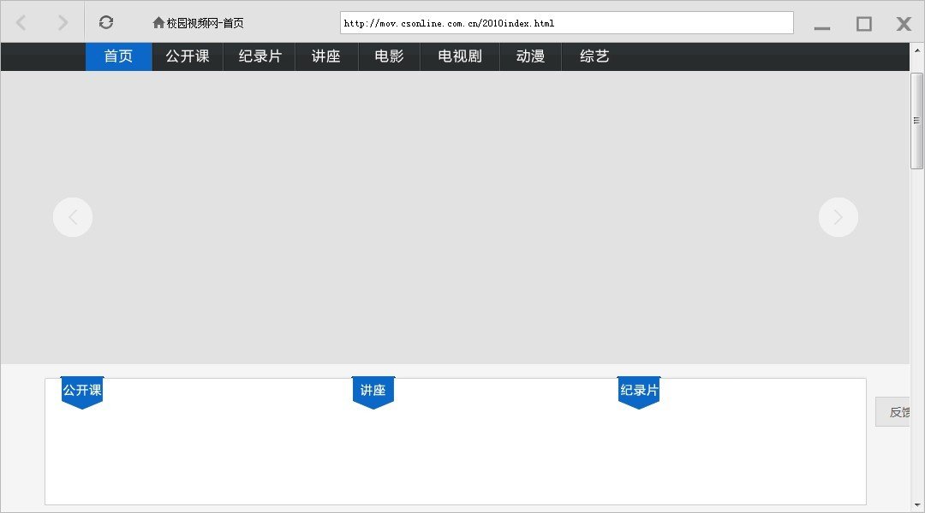
Task: Click the URL address field
Action: pos(566,23)
